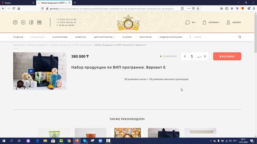Open the recommended black bag product
The height and width of the screenshot is (144, 257).
[x=164, y=133]
